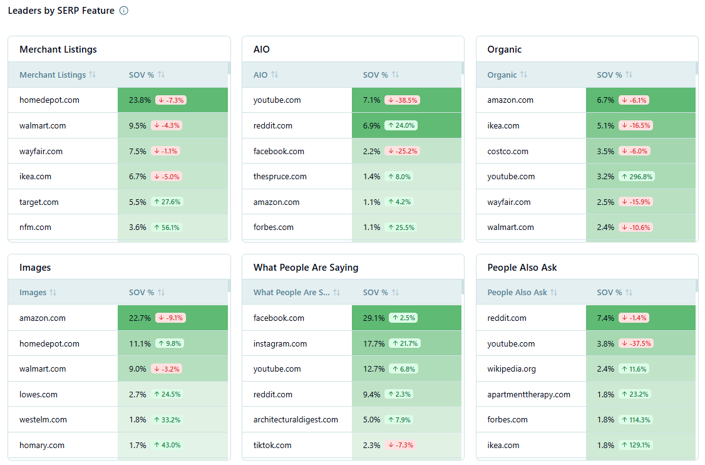Click reddit.com in What People Are Saying
The image size is (705, 465).
click(273, 394)
